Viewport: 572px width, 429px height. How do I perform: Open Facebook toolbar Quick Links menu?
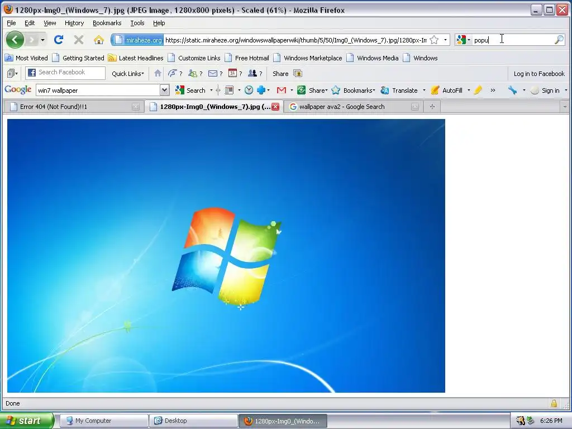[128, 73]
